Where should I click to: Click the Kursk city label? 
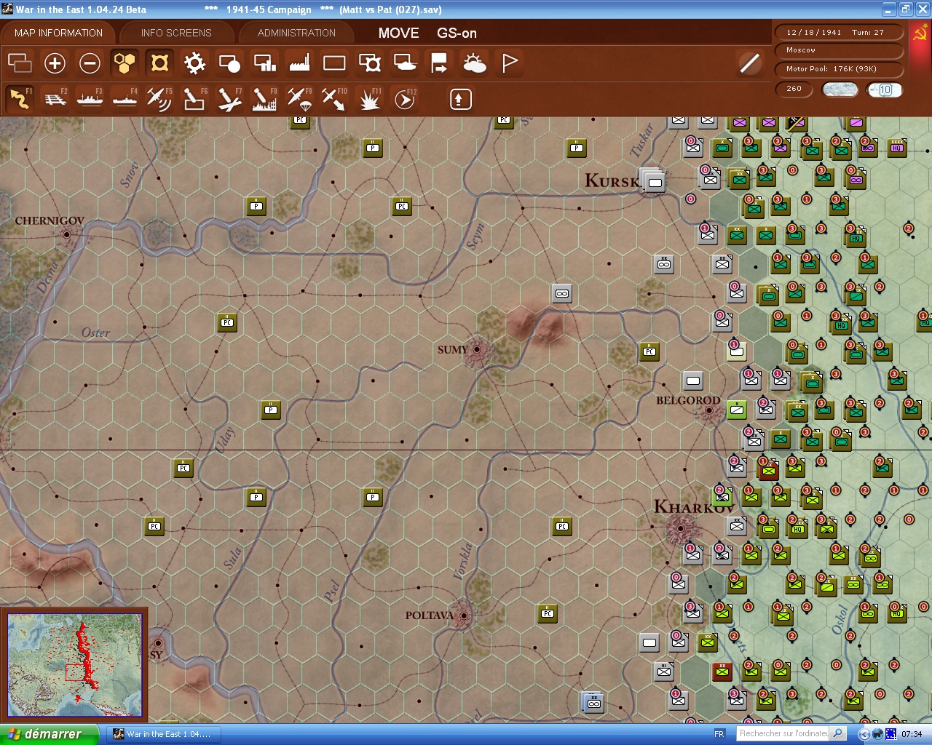(x=612, y=180)
